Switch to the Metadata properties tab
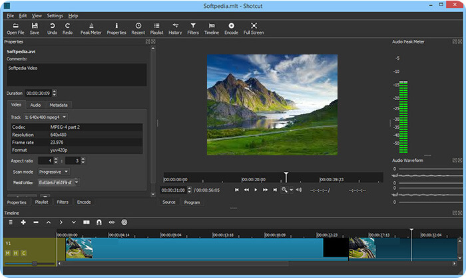Viewport: 466px width, 278px height. click(x=59, y=105)
